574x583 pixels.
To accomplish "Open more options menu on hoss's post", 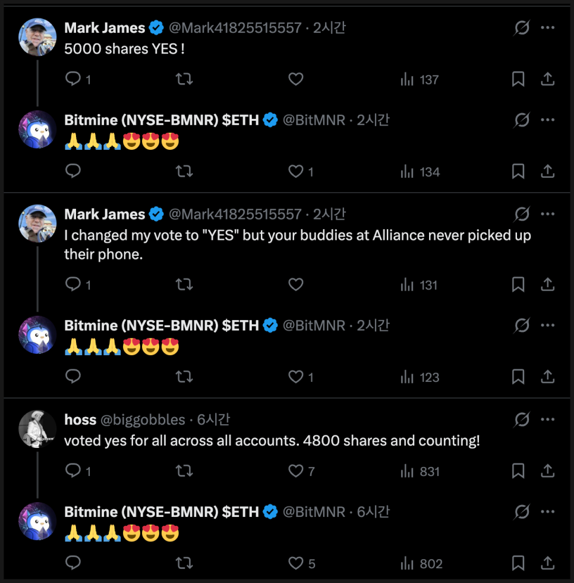I will point(547,419).
